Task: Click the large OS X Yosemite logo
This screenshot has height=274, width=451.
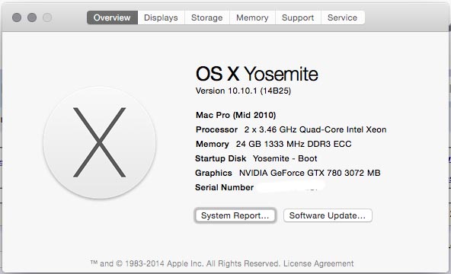Action: 100,142
